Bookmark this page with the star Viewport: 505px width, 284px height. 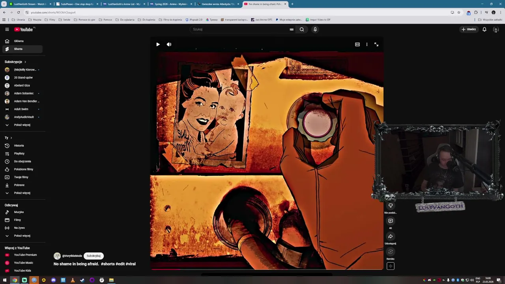[x=458, y=12]
